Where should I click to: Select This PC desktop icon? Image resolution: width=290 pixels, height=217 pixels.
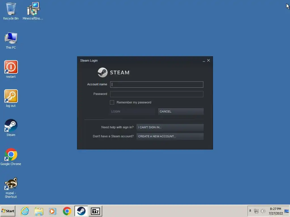tap(11, 41)
